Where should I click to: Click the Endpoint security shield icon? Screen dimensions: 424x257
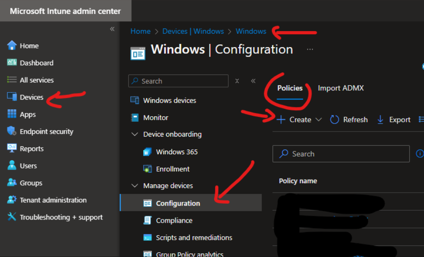pyautogui.click(x=12, y=131)
